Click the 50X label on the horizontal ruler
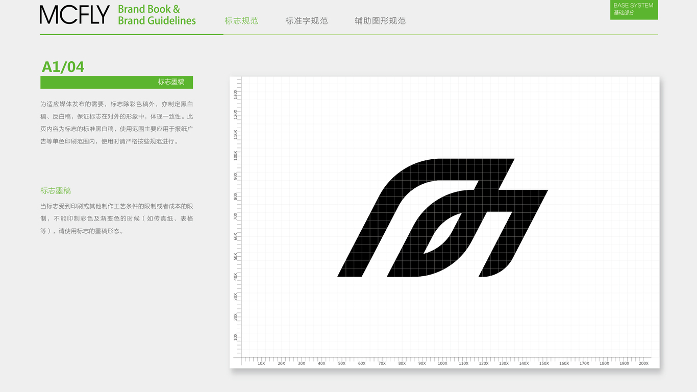This screenshot has height=392, width=697. tap(342, 363)
